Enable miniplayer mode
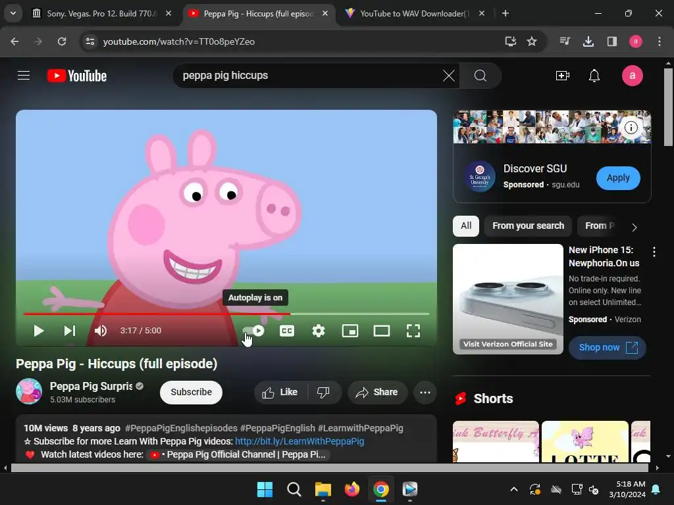674x505 pixels. click(350, 331)
